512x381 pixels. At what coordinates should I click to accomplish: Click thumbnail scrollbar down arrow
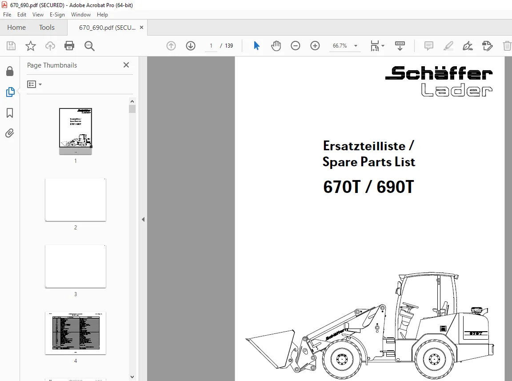pyautogui.click(x=132, y=377)
